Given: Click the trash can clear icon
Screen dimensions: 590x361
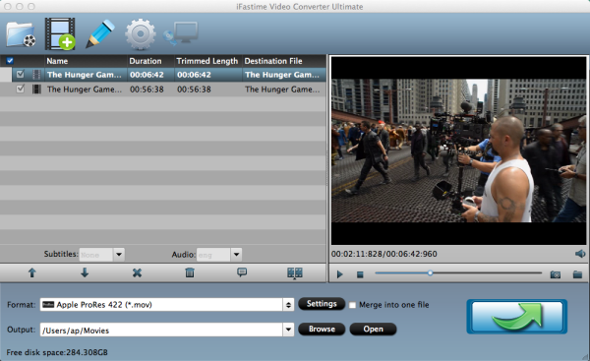Looking at the screenshot, I should 190,272.
